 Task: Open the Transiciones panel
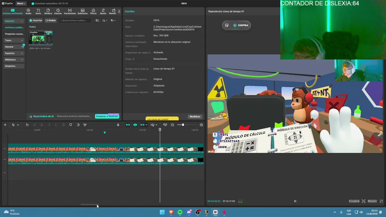coord(70,11)
